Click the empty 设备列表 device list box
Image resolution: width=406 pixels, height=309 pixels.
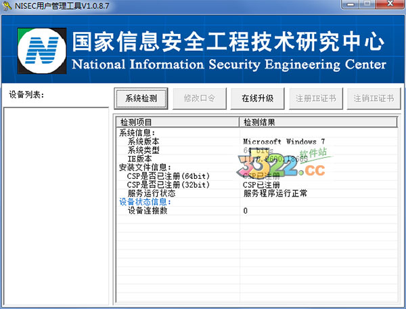[x=56, y=207]
